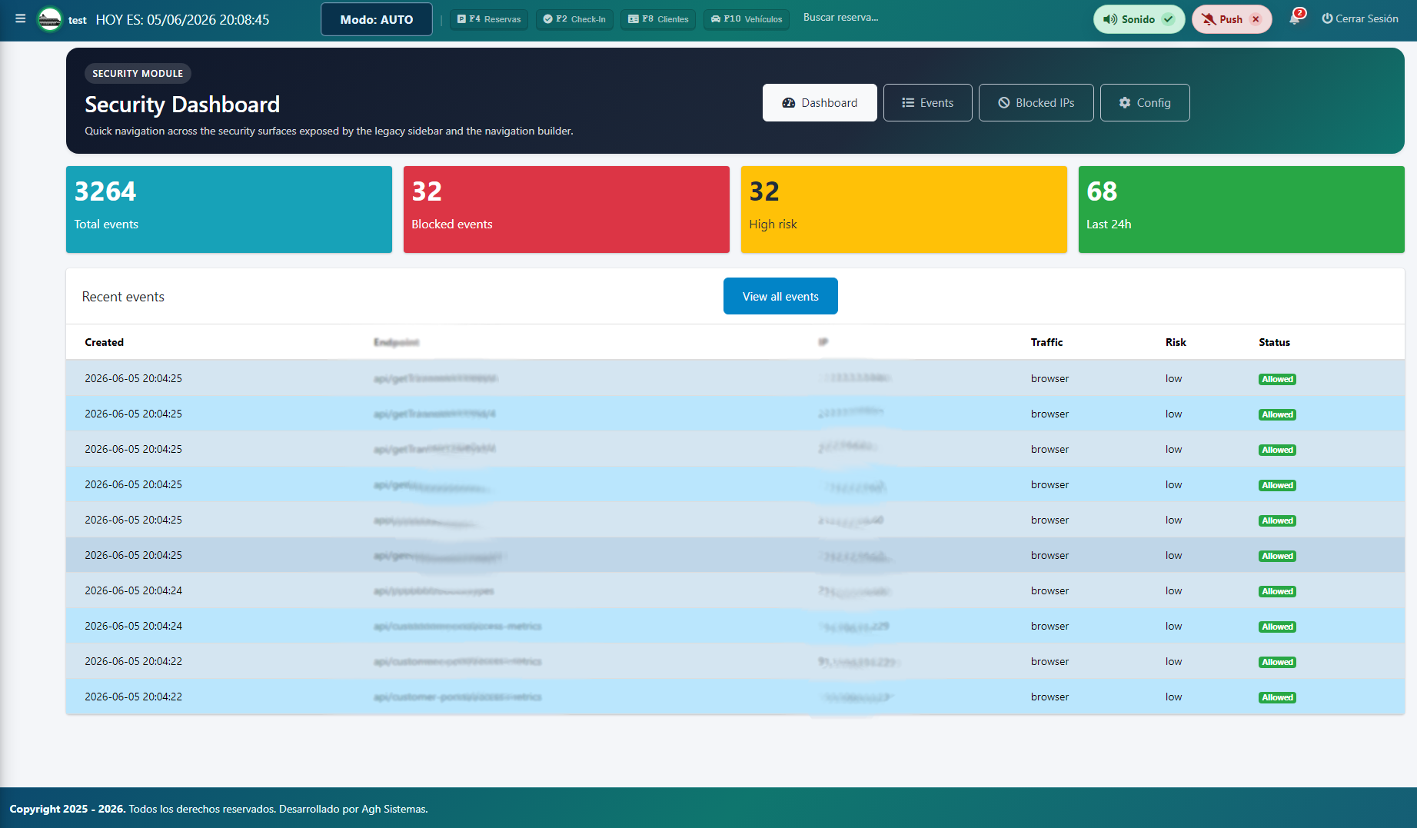Click the Security Dashboard title
This screenshot has width=1417, height=828.
click(x=182, y=105)
